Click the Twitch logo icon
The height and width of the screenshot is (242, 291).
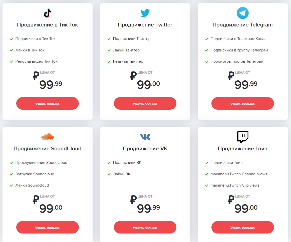pyautogui.click(x=242, y=137)
